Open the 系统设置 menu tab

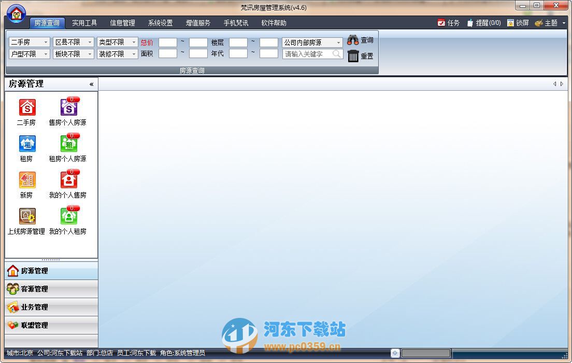(161, 23)
